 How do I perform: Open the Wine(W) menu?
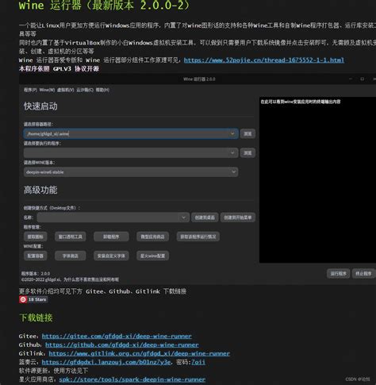pyautogui.click(x=47, y=90)
